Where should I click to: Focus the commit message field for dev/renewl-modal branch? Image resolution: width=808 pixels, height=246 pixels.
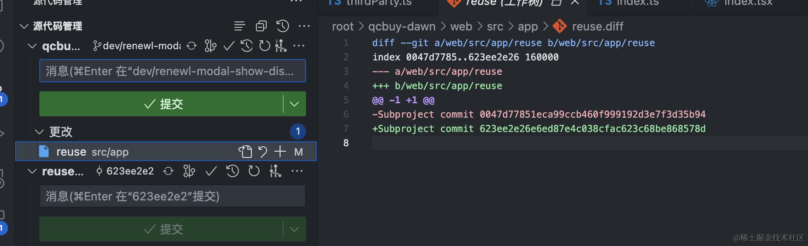coord(172,71)
